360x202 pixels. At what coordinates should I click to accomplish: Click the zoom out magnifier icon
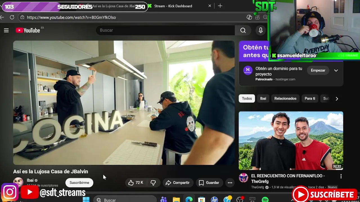(x=265, y=17)
